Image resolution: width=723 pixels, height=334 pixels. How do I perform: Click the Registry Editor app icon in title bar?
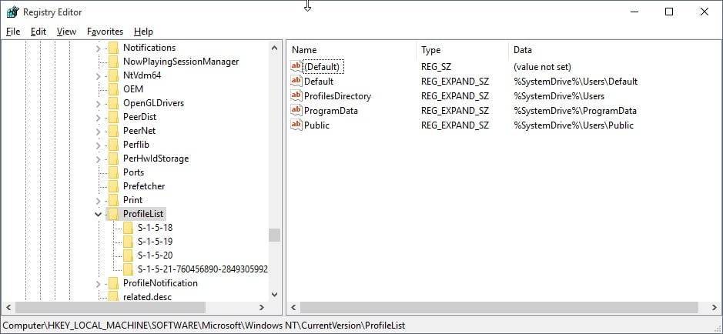pyautogui.click(x=12, y=12)
